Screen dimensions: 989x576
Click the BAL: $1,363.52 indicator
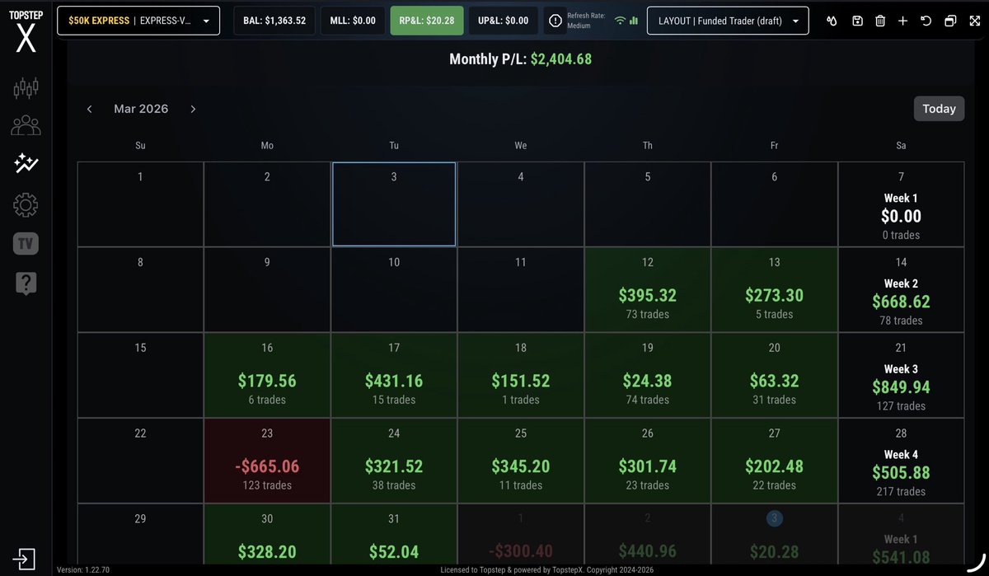(x=274, y=21)
